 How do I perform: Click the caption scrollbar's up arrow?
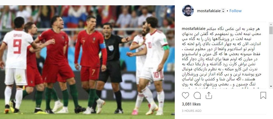271,24
